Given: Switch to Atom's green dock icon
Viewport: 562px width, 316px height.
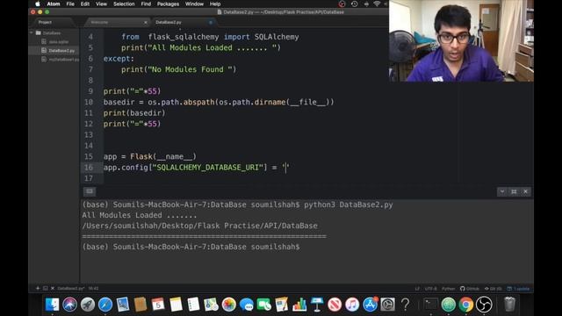Looking at the screenshot, I should (x=448, y=305).
